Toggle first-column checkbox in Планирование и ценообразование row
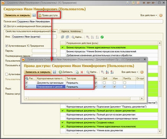 click(x=26, y=87)
